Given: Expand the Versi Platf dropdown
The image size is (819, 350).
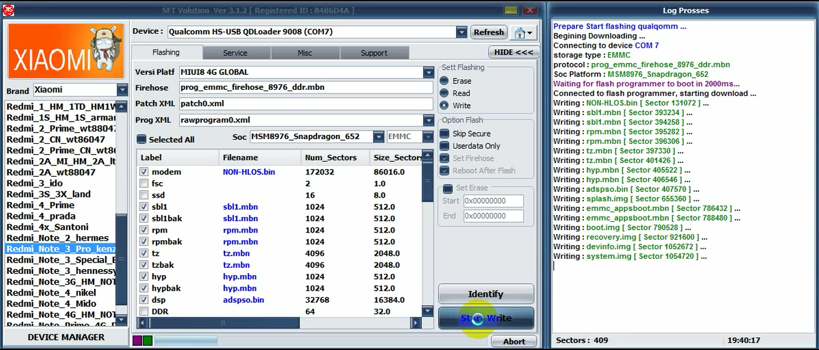Looking at the screenshot, I should point(428,72).
